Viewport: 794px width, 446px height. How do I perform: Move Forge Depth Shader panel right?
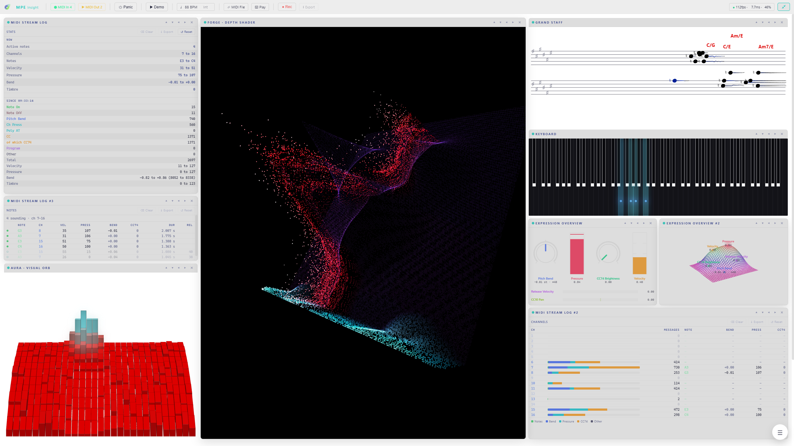point(513,22)
